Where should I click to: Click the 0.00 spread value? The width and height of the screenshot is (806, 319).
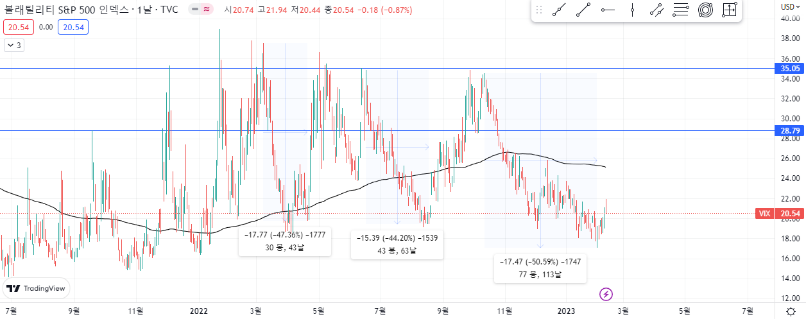pos(46,27)
